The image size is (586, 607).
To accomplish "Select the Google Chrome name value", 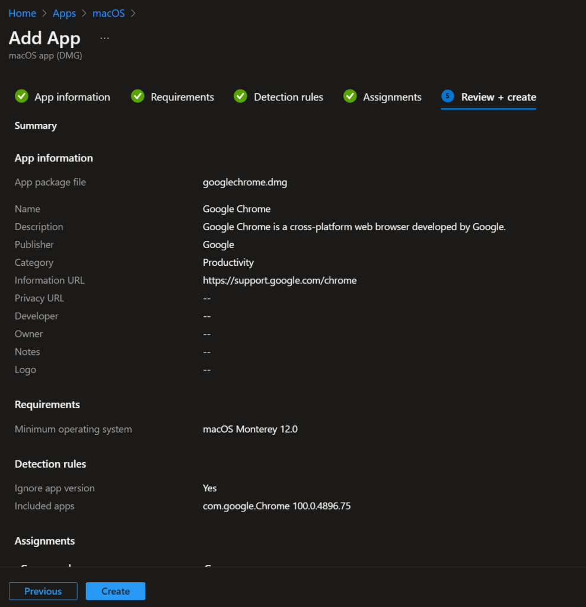I will (237, 209).
